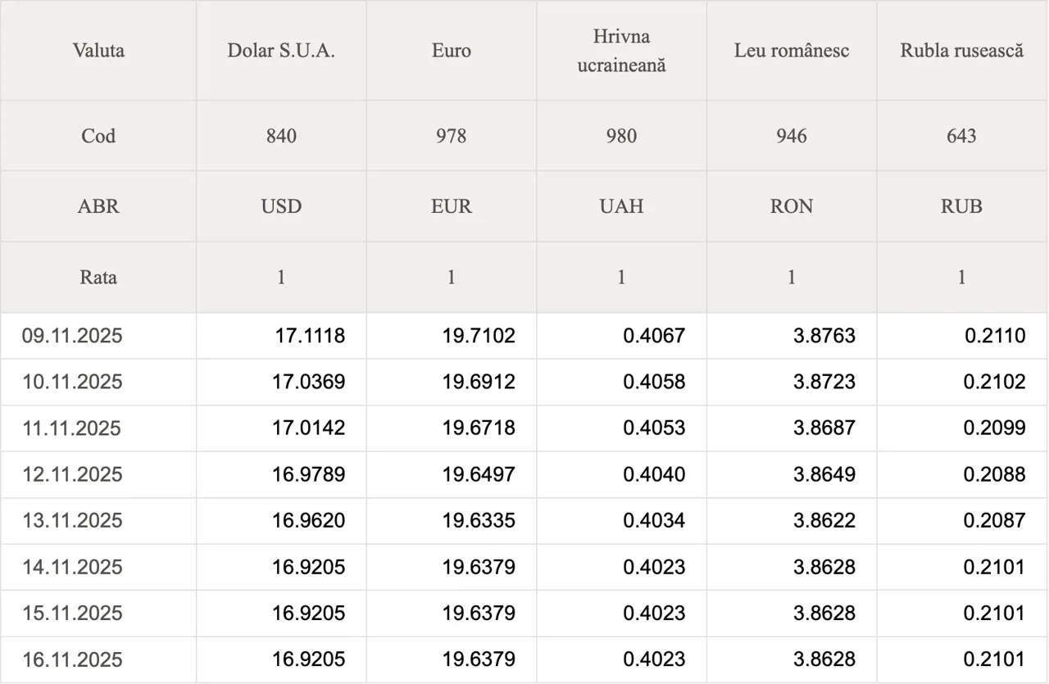Select the USD abbreviation cell

[281, 206]
